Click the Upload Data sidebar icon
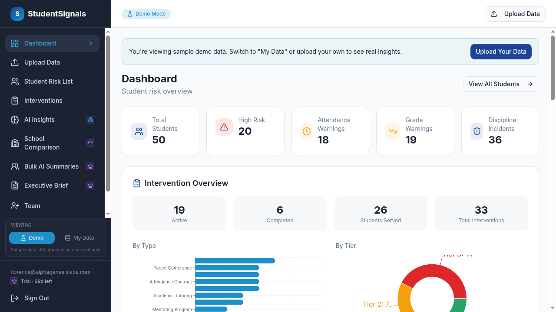This screenshot has width=556, height=312. point(15,62)
